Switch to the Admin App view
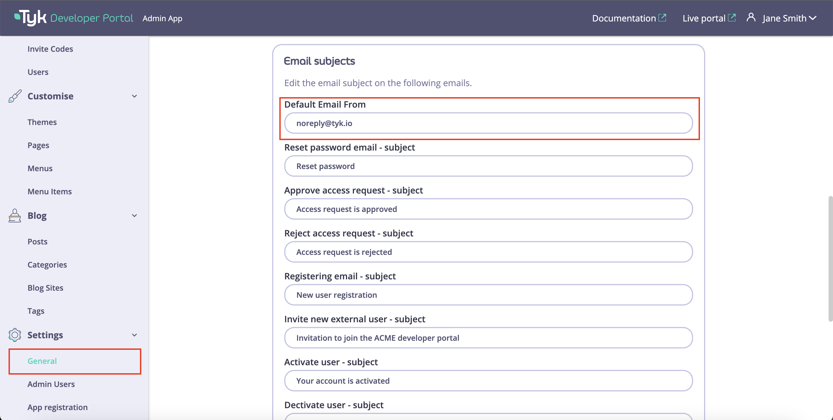This screenshot has width=833, height=420. tap(162, 18)
